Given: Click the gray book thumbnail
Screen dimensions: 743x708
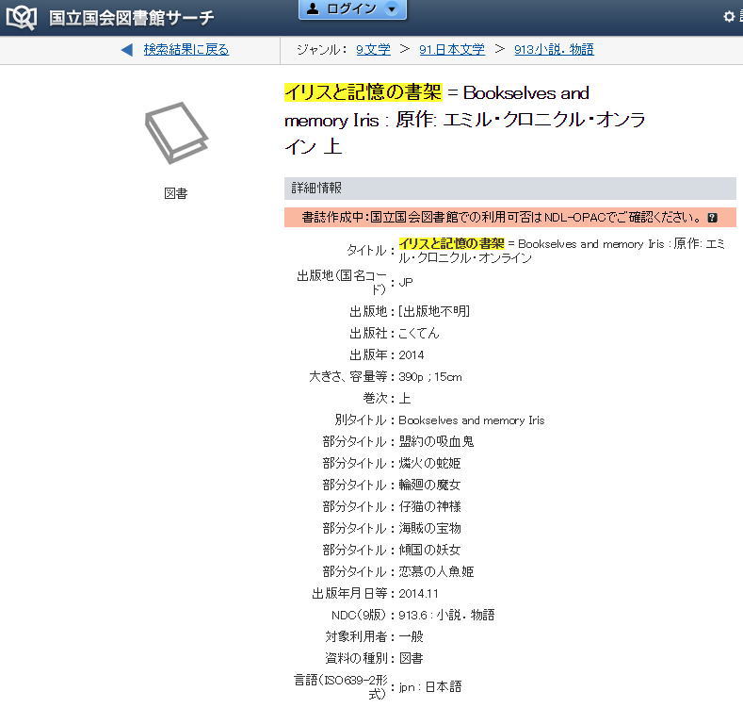Looking at the screenshot, I should point(176,132).
